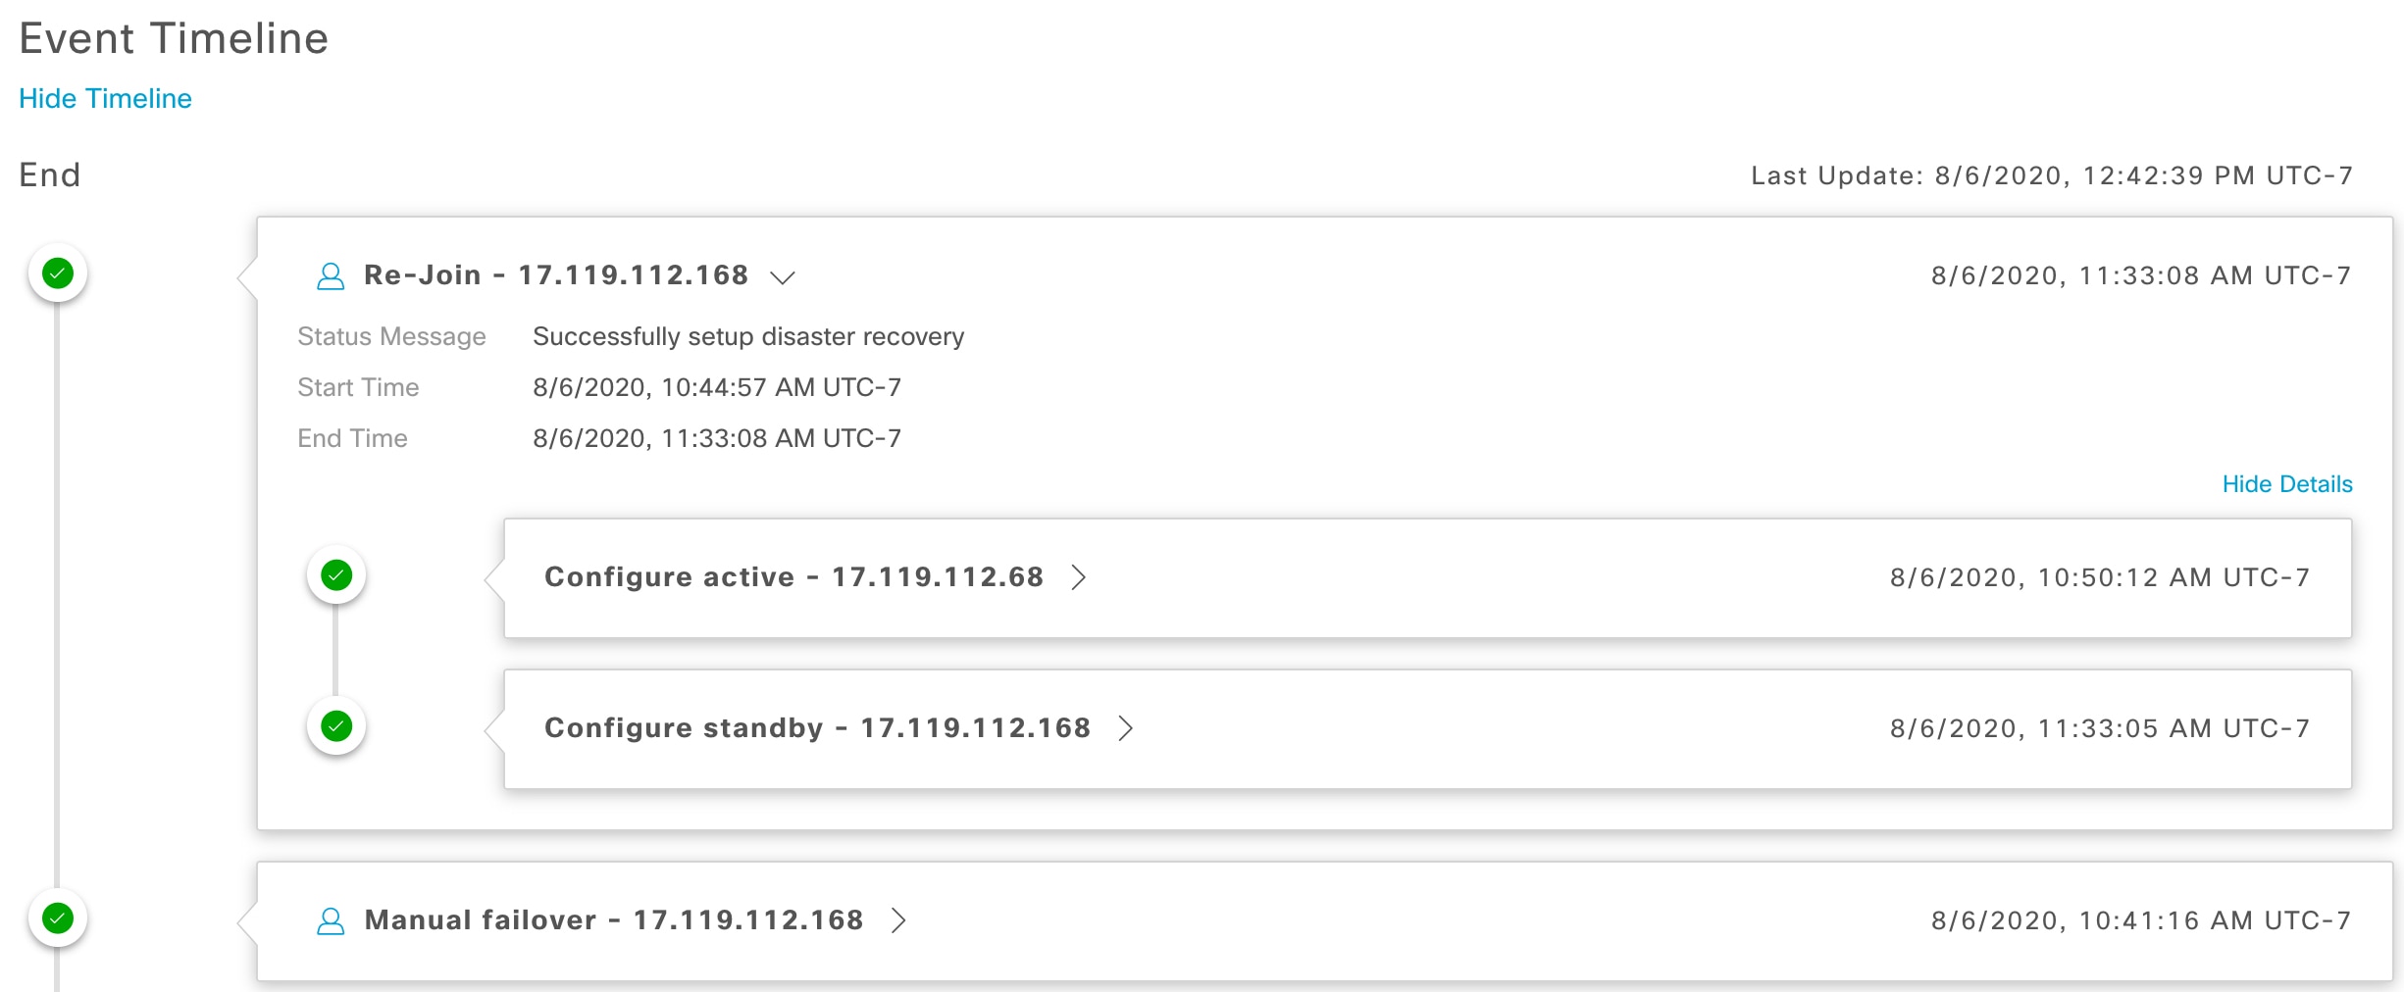Click the green check marker for Re-Join

point(58,273)
